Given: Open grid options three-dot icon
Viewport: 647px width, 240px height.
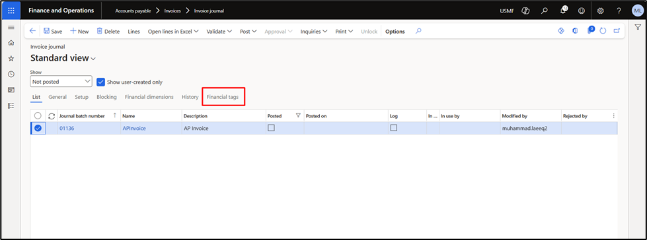Looking at the screenshot, I should (x=613, y=116).
